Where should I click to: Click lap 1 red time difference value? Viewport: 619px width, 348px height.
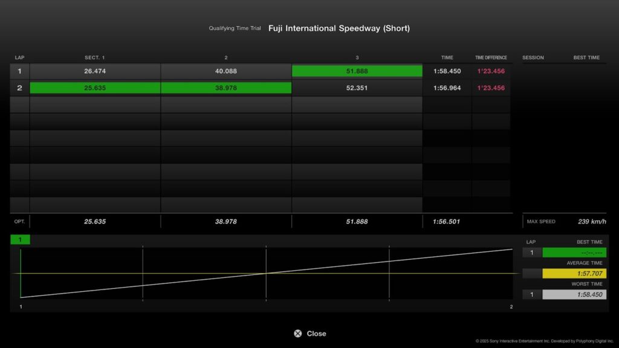(x=491, y=71)
